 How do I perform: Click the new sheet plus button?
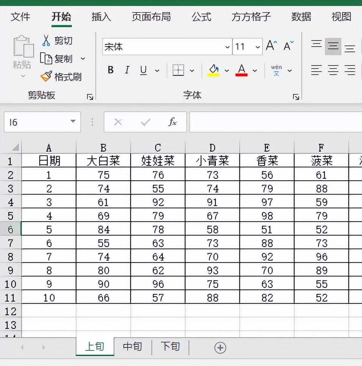point(221,347)
